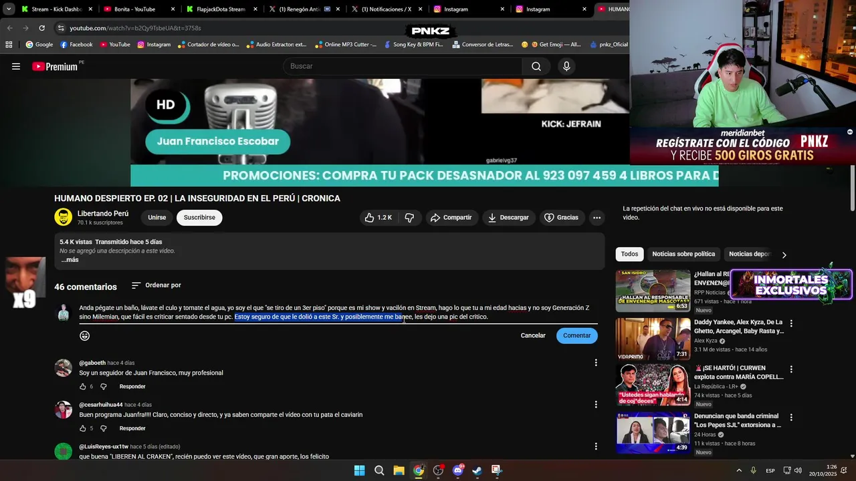The height and width of the screenshot is (481, 856).
Task: Open the YouTube guide hamburger menu
Action: [16, 66]
